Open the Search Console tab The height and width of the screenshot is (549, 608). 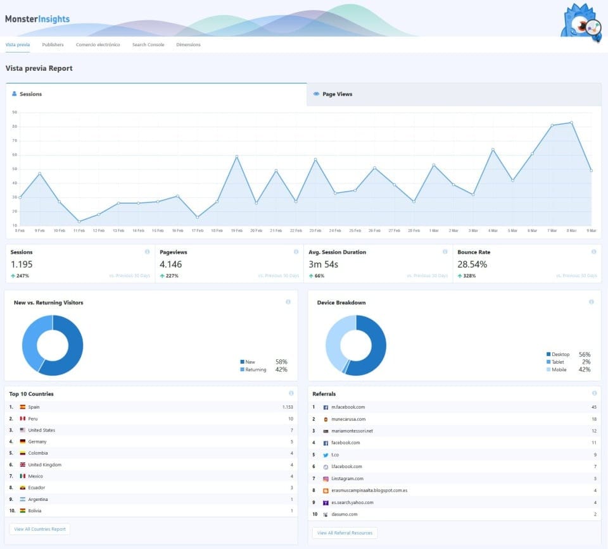tap(148, 44)
